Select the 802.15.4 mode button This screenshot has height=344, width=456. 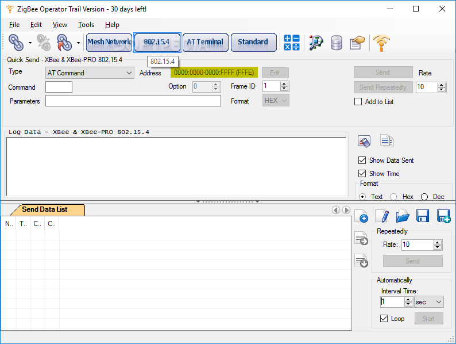click(x=157, y=42)
